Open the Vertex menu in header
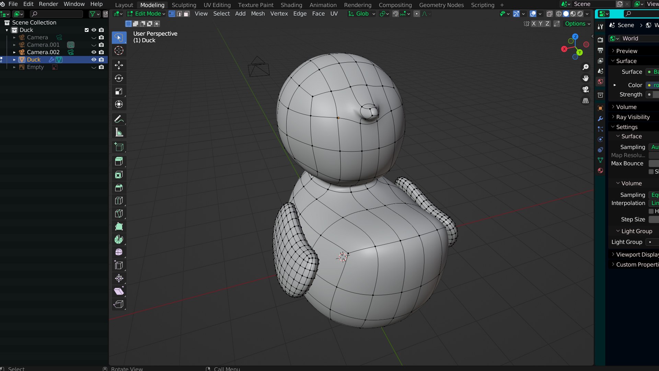This screenshot has width=659, height=371. (x=279, y=14)
